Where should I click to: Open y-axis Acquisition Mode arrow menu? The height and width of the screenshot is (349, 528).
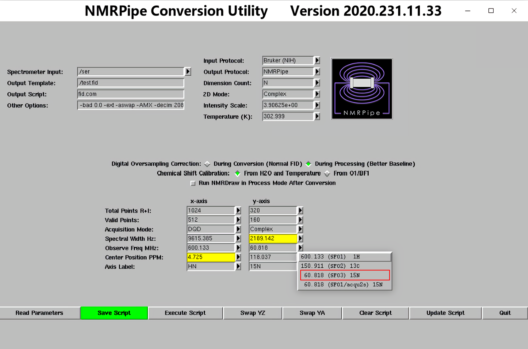click(300, 229)
